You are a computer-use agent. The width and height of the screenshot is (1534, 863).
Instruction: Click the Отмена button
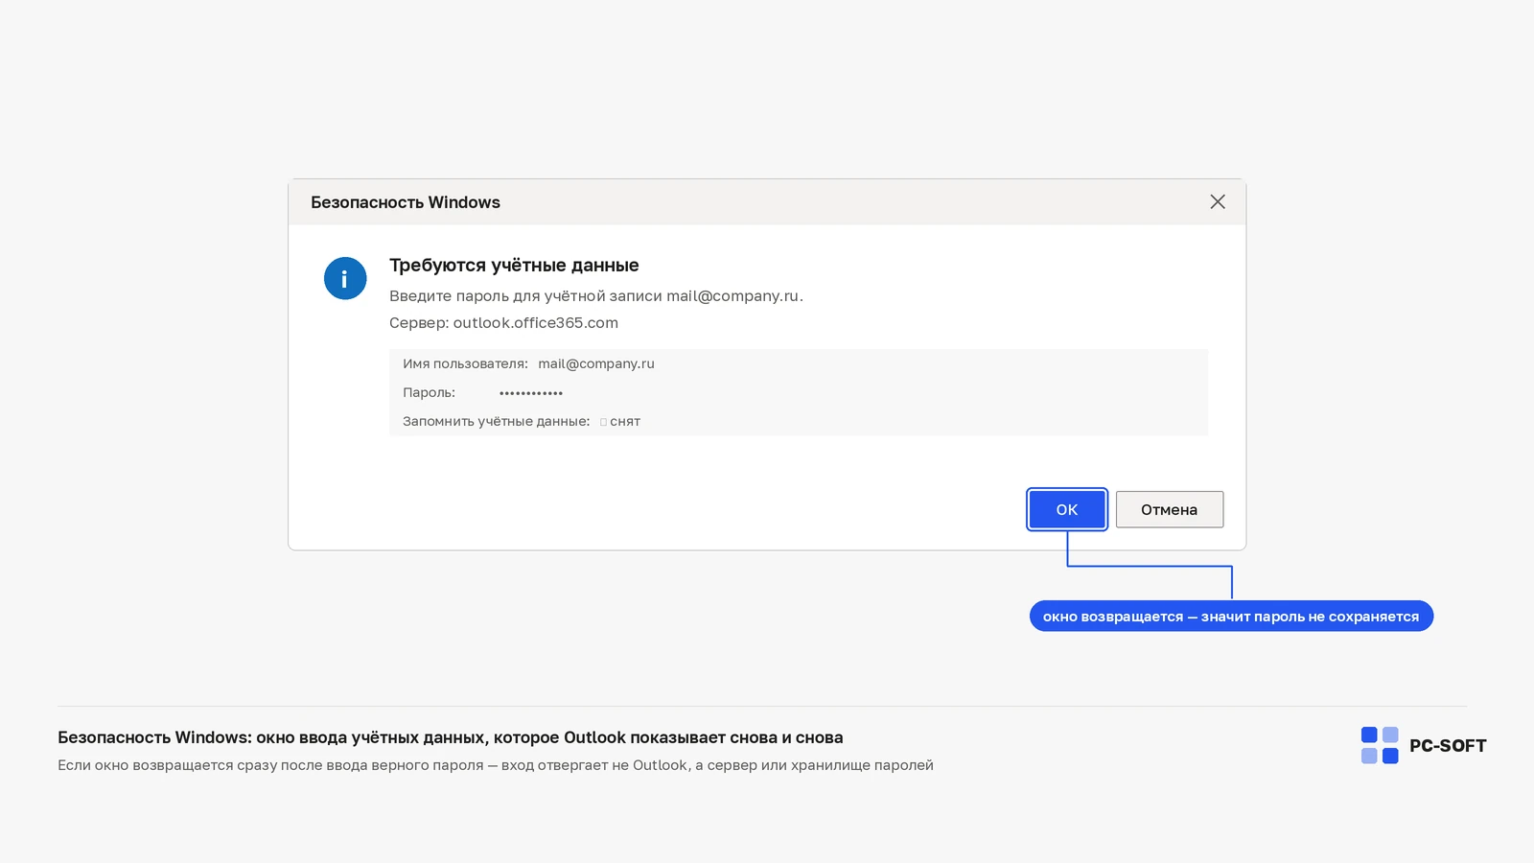click(1170, 509)
